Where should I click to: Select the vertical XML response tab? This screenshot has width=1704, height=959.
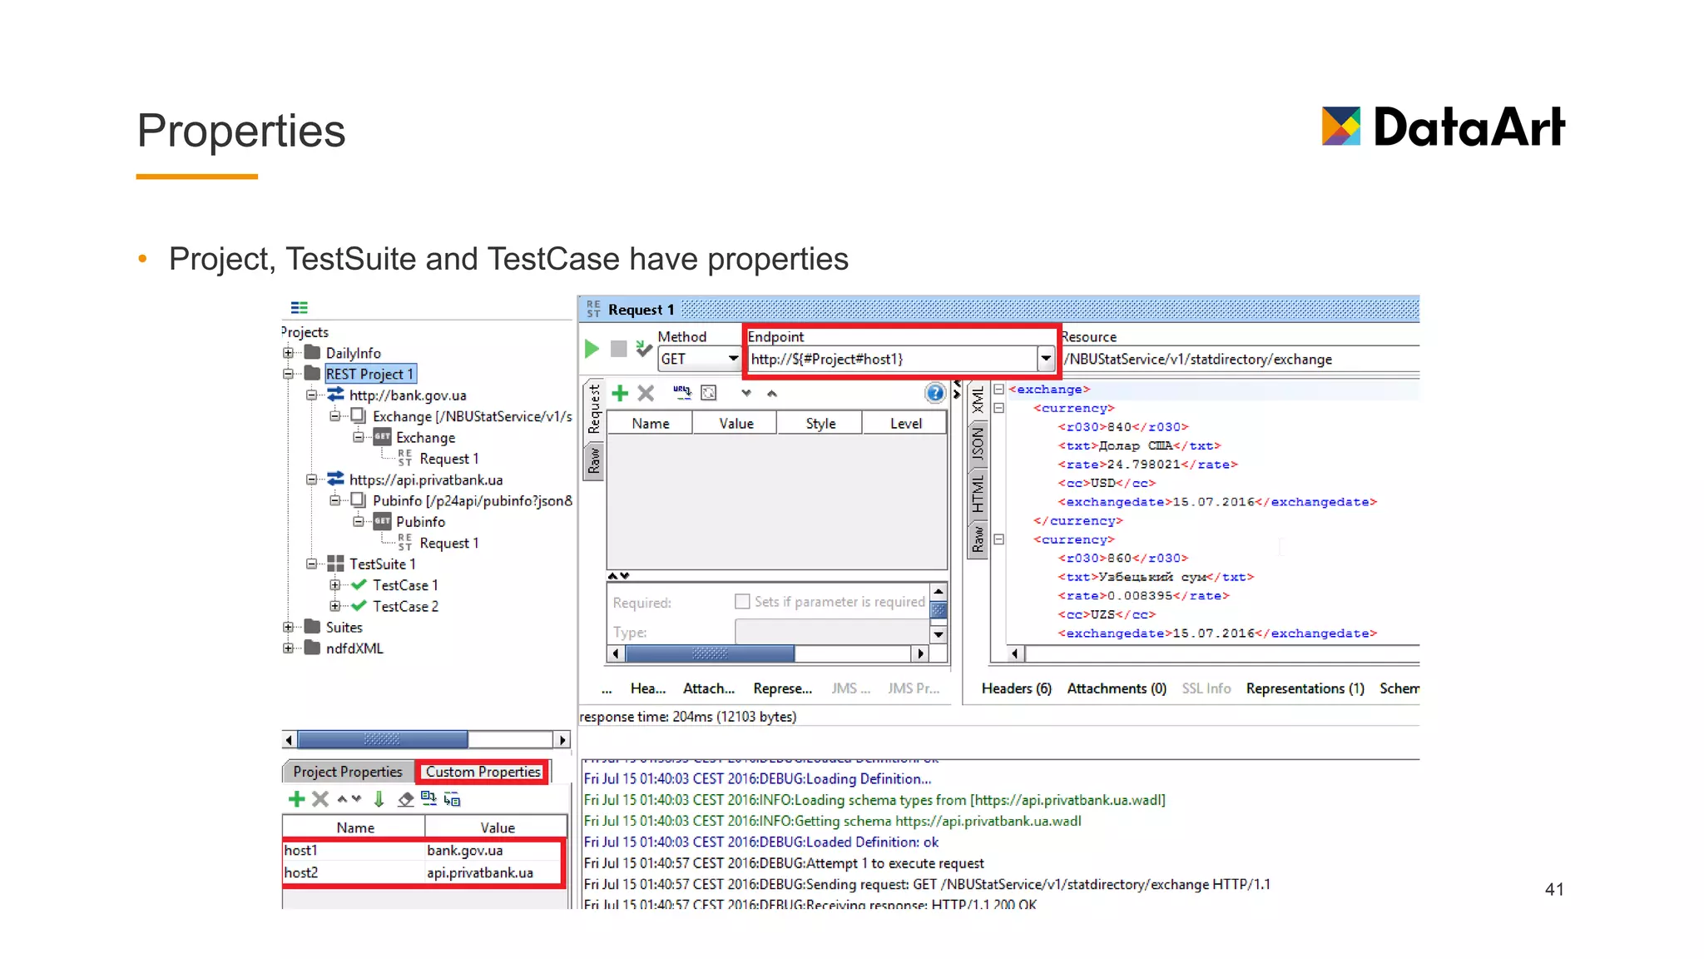click(x=978, y=400)
